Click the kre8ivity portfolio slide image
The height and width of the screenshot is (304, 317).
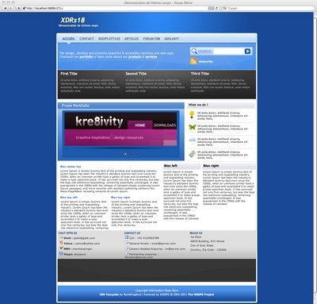point(120,129)
